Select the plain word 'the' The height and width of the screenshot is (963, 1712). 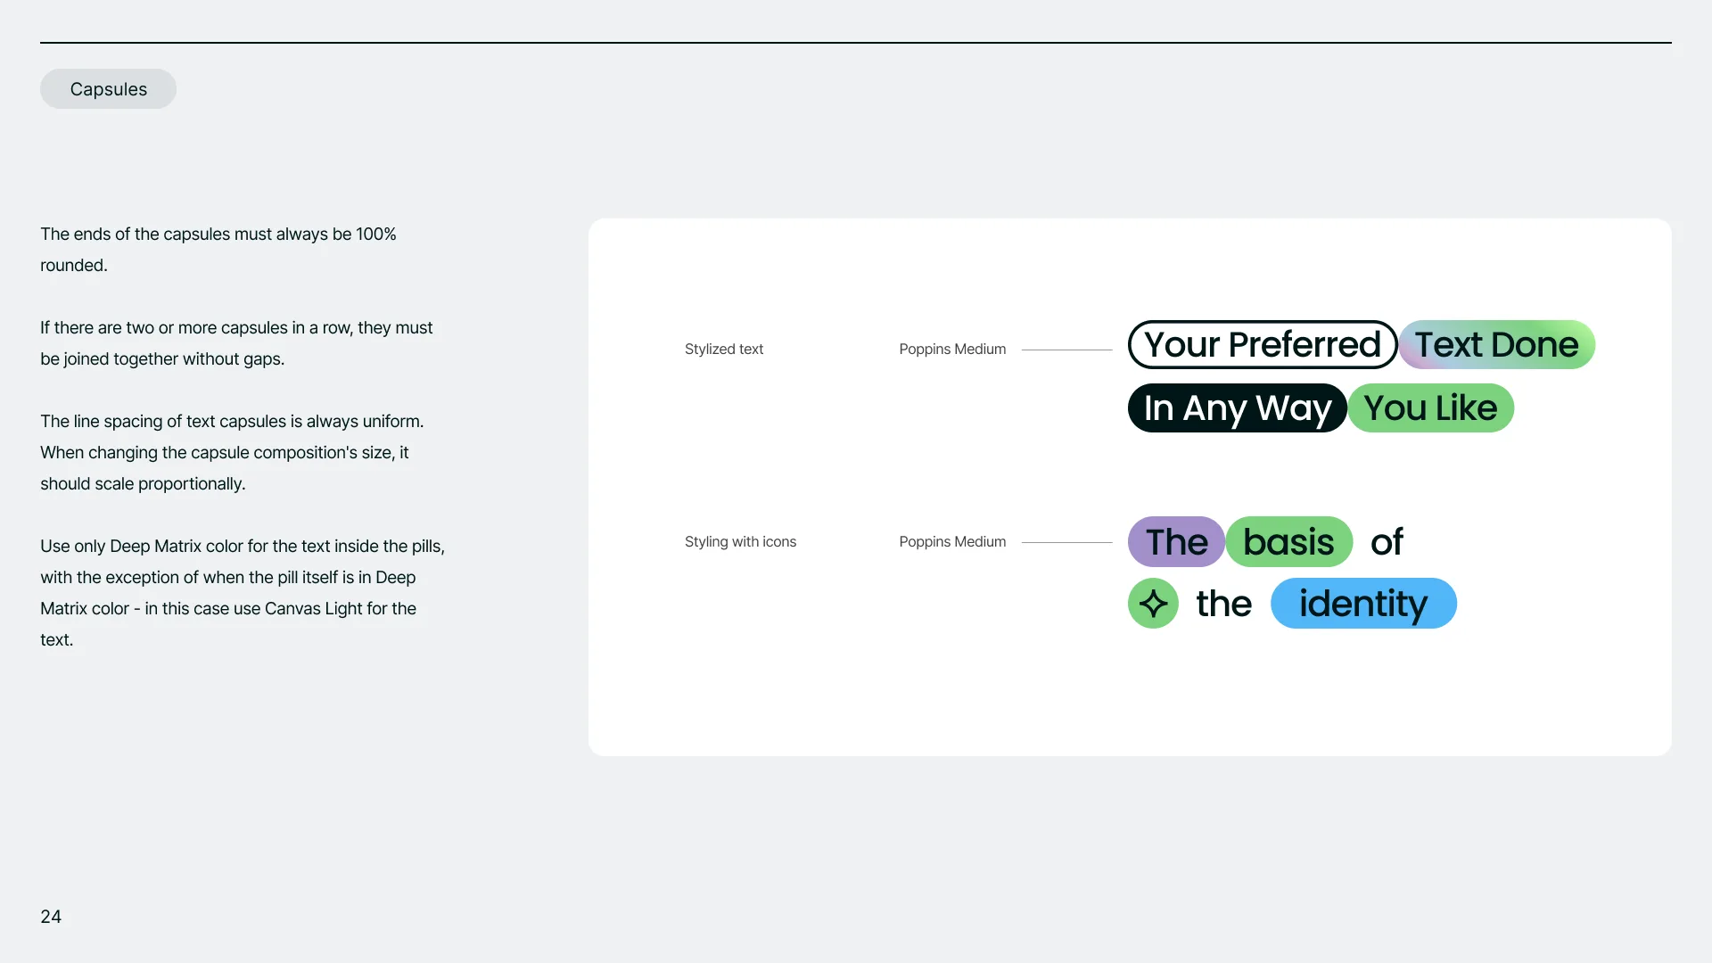[1223, 604]
